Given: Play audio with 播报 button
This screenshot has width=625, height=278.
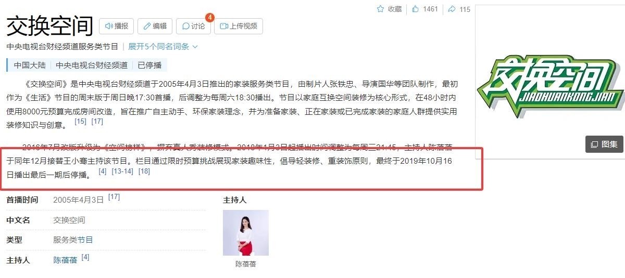Looking at the screenshot, I should coord(117,26).
